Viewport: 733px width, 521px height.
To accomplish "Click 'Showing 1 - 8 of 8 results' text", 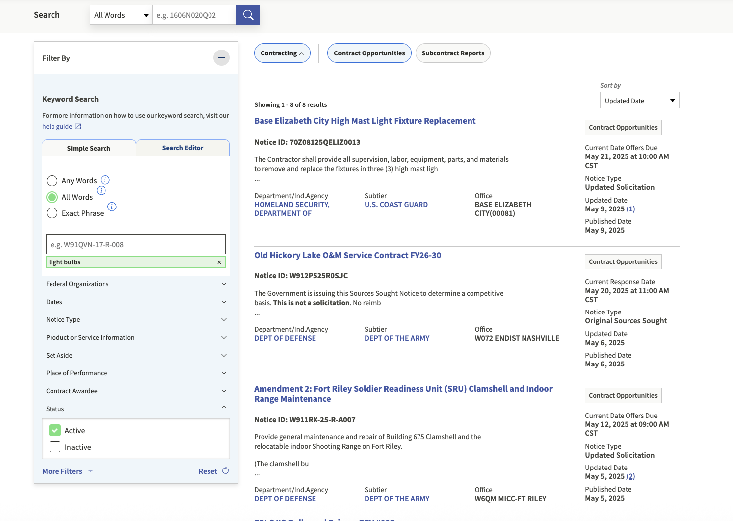I will [291, 104].
